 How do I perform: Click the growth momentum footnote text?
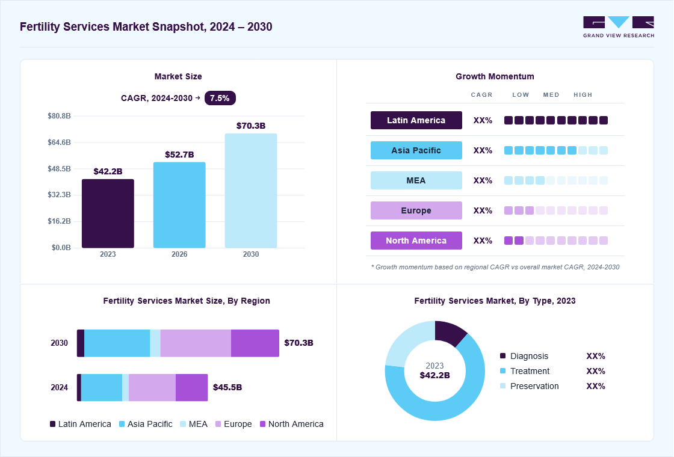[x=495, y=267]
